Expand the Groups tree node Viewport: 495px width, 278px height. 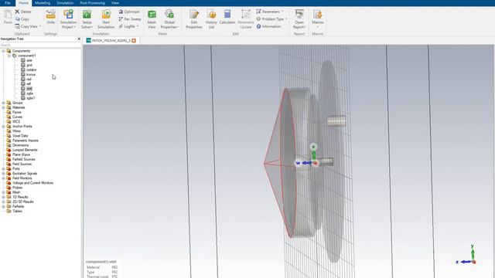[3, 103]
